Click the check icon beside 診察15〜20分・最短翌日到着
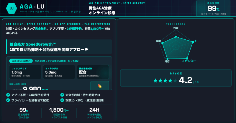Image resolution: width=236 pixels, height=123 pixels. click(62, 100)
